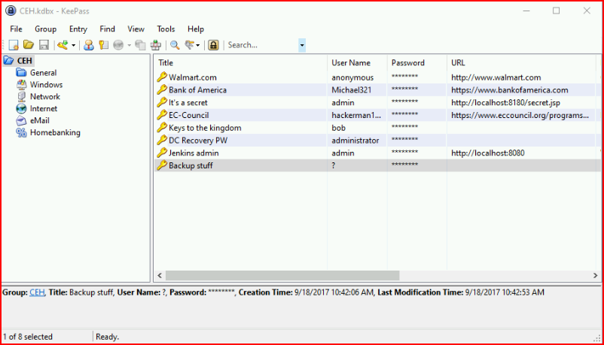The image size is (604, 345).
Task: Select the Walmart.com entry
Action: pos(193,77)
